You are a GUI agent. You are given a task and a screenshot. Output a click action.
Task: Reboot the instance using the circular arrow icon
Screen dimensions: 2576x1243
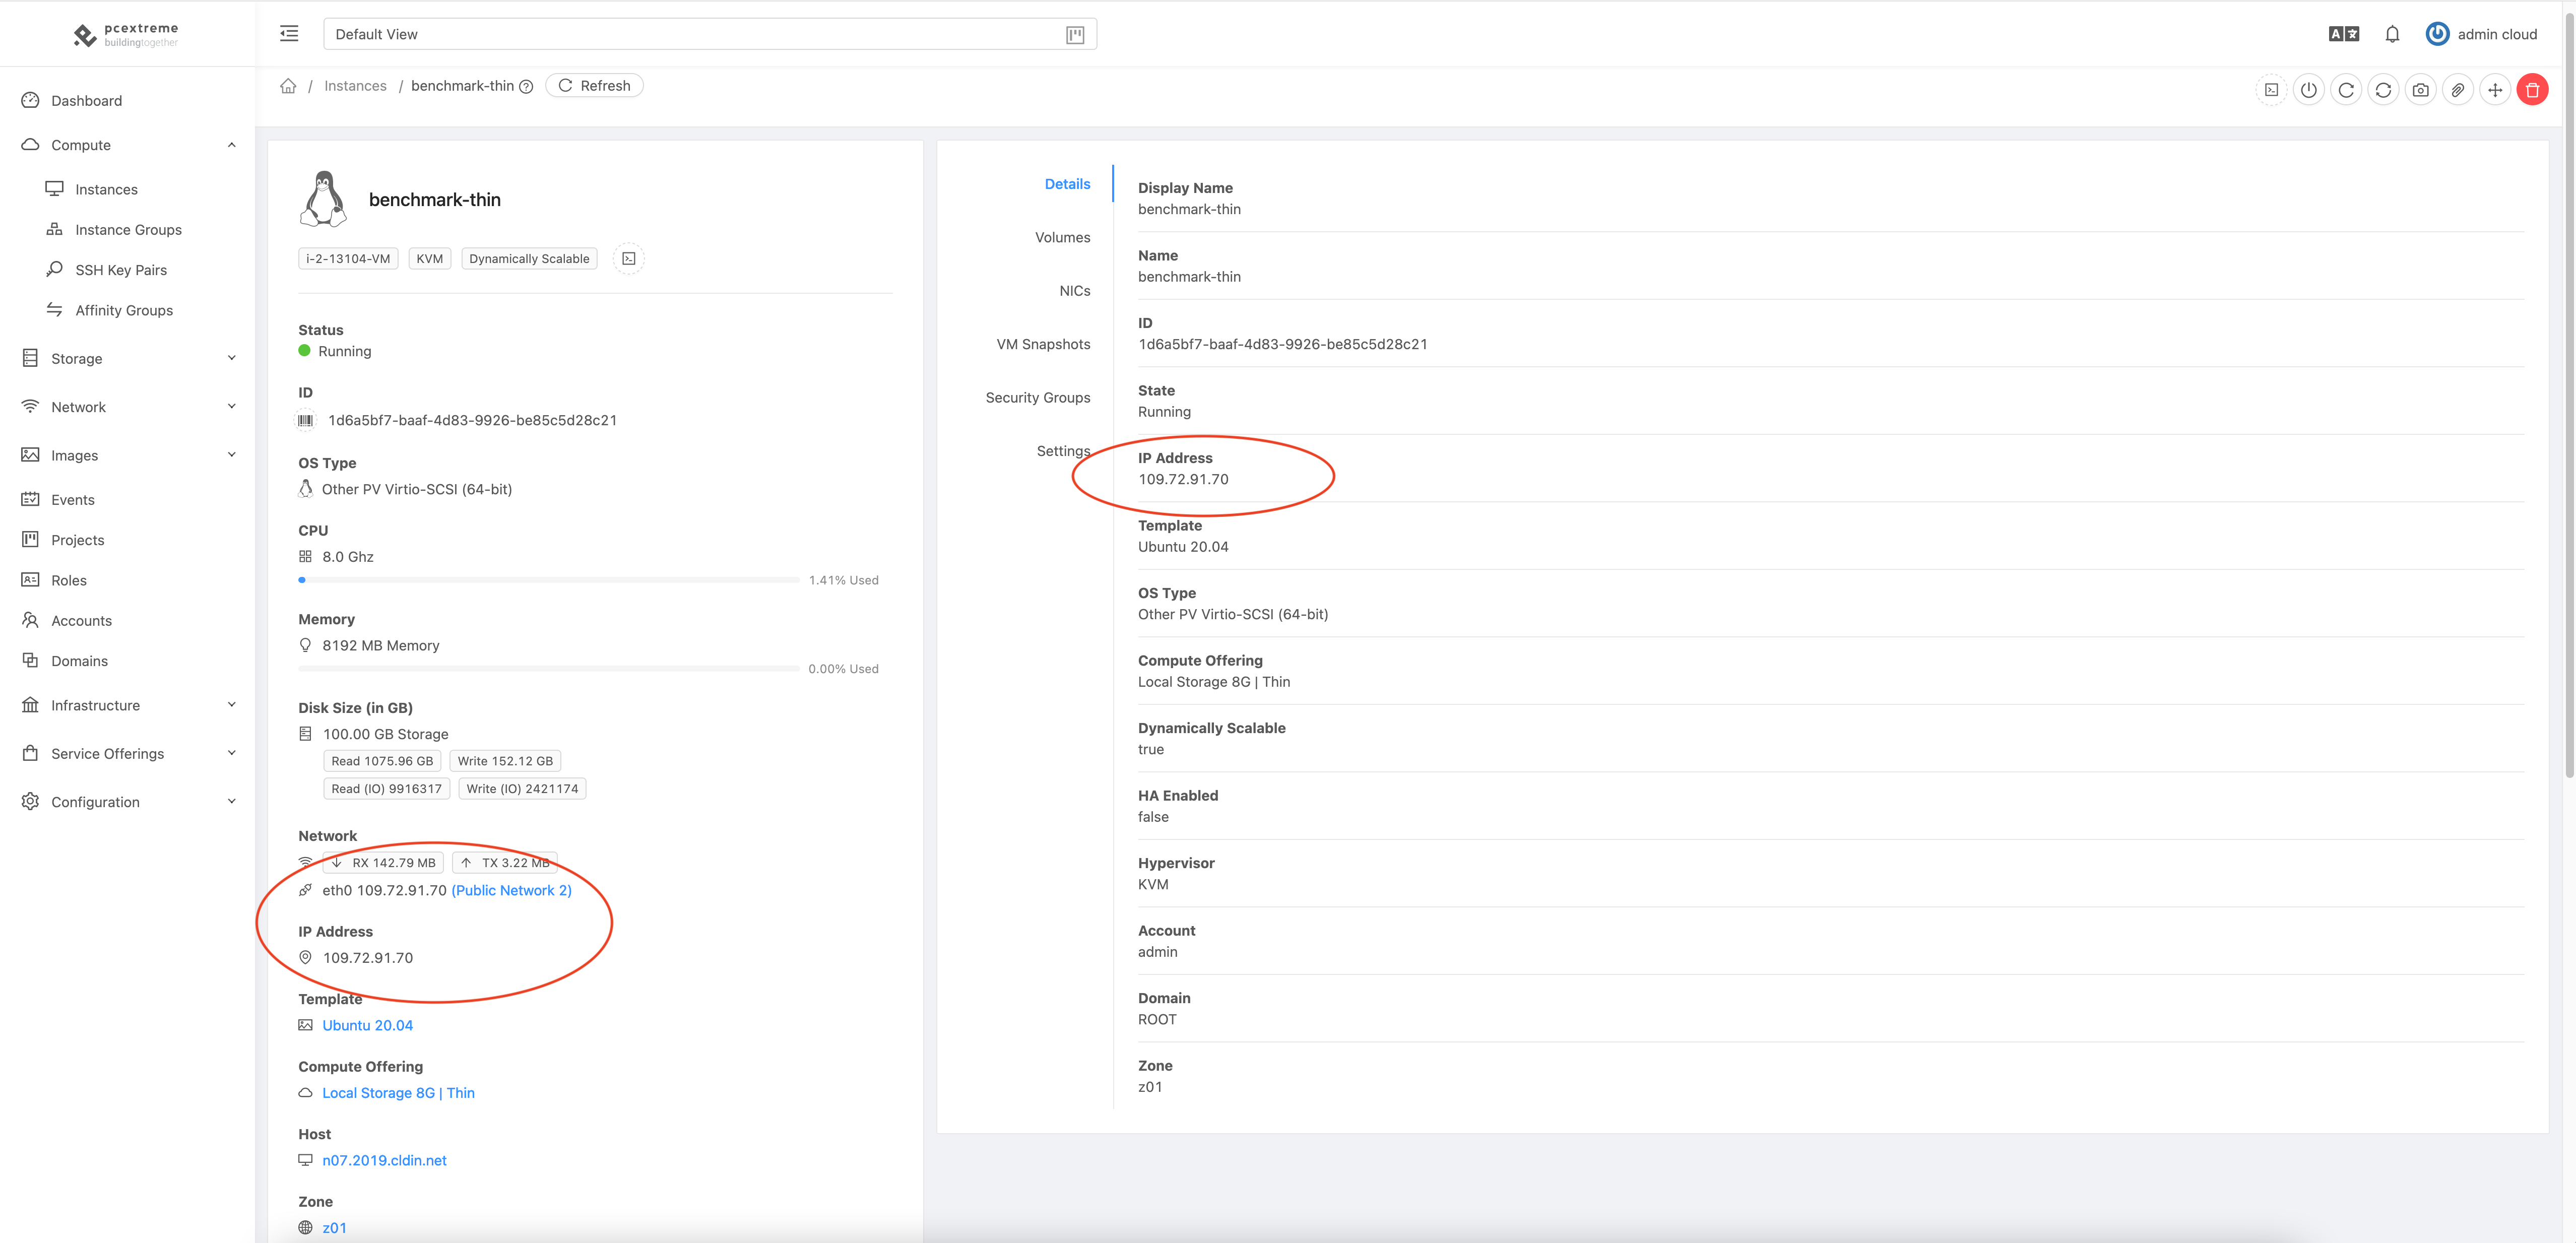click(2346, 89)
